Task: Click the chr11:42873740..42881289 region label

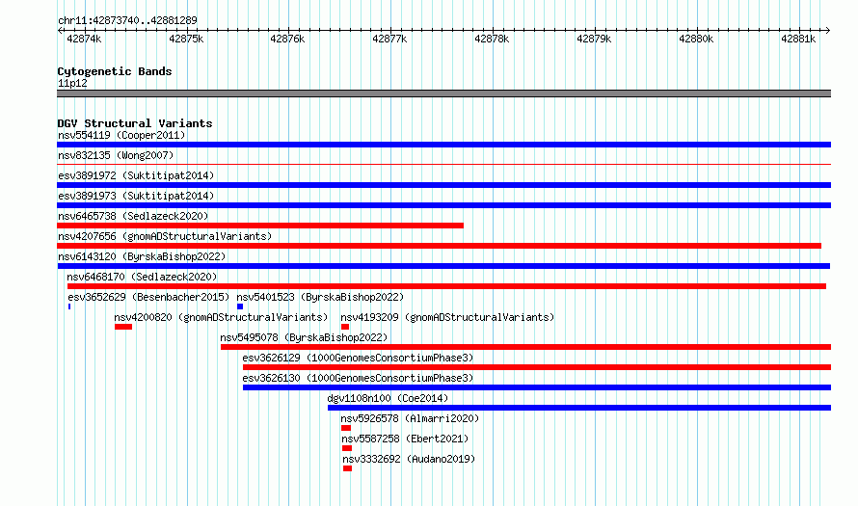Action: (127, 20)
